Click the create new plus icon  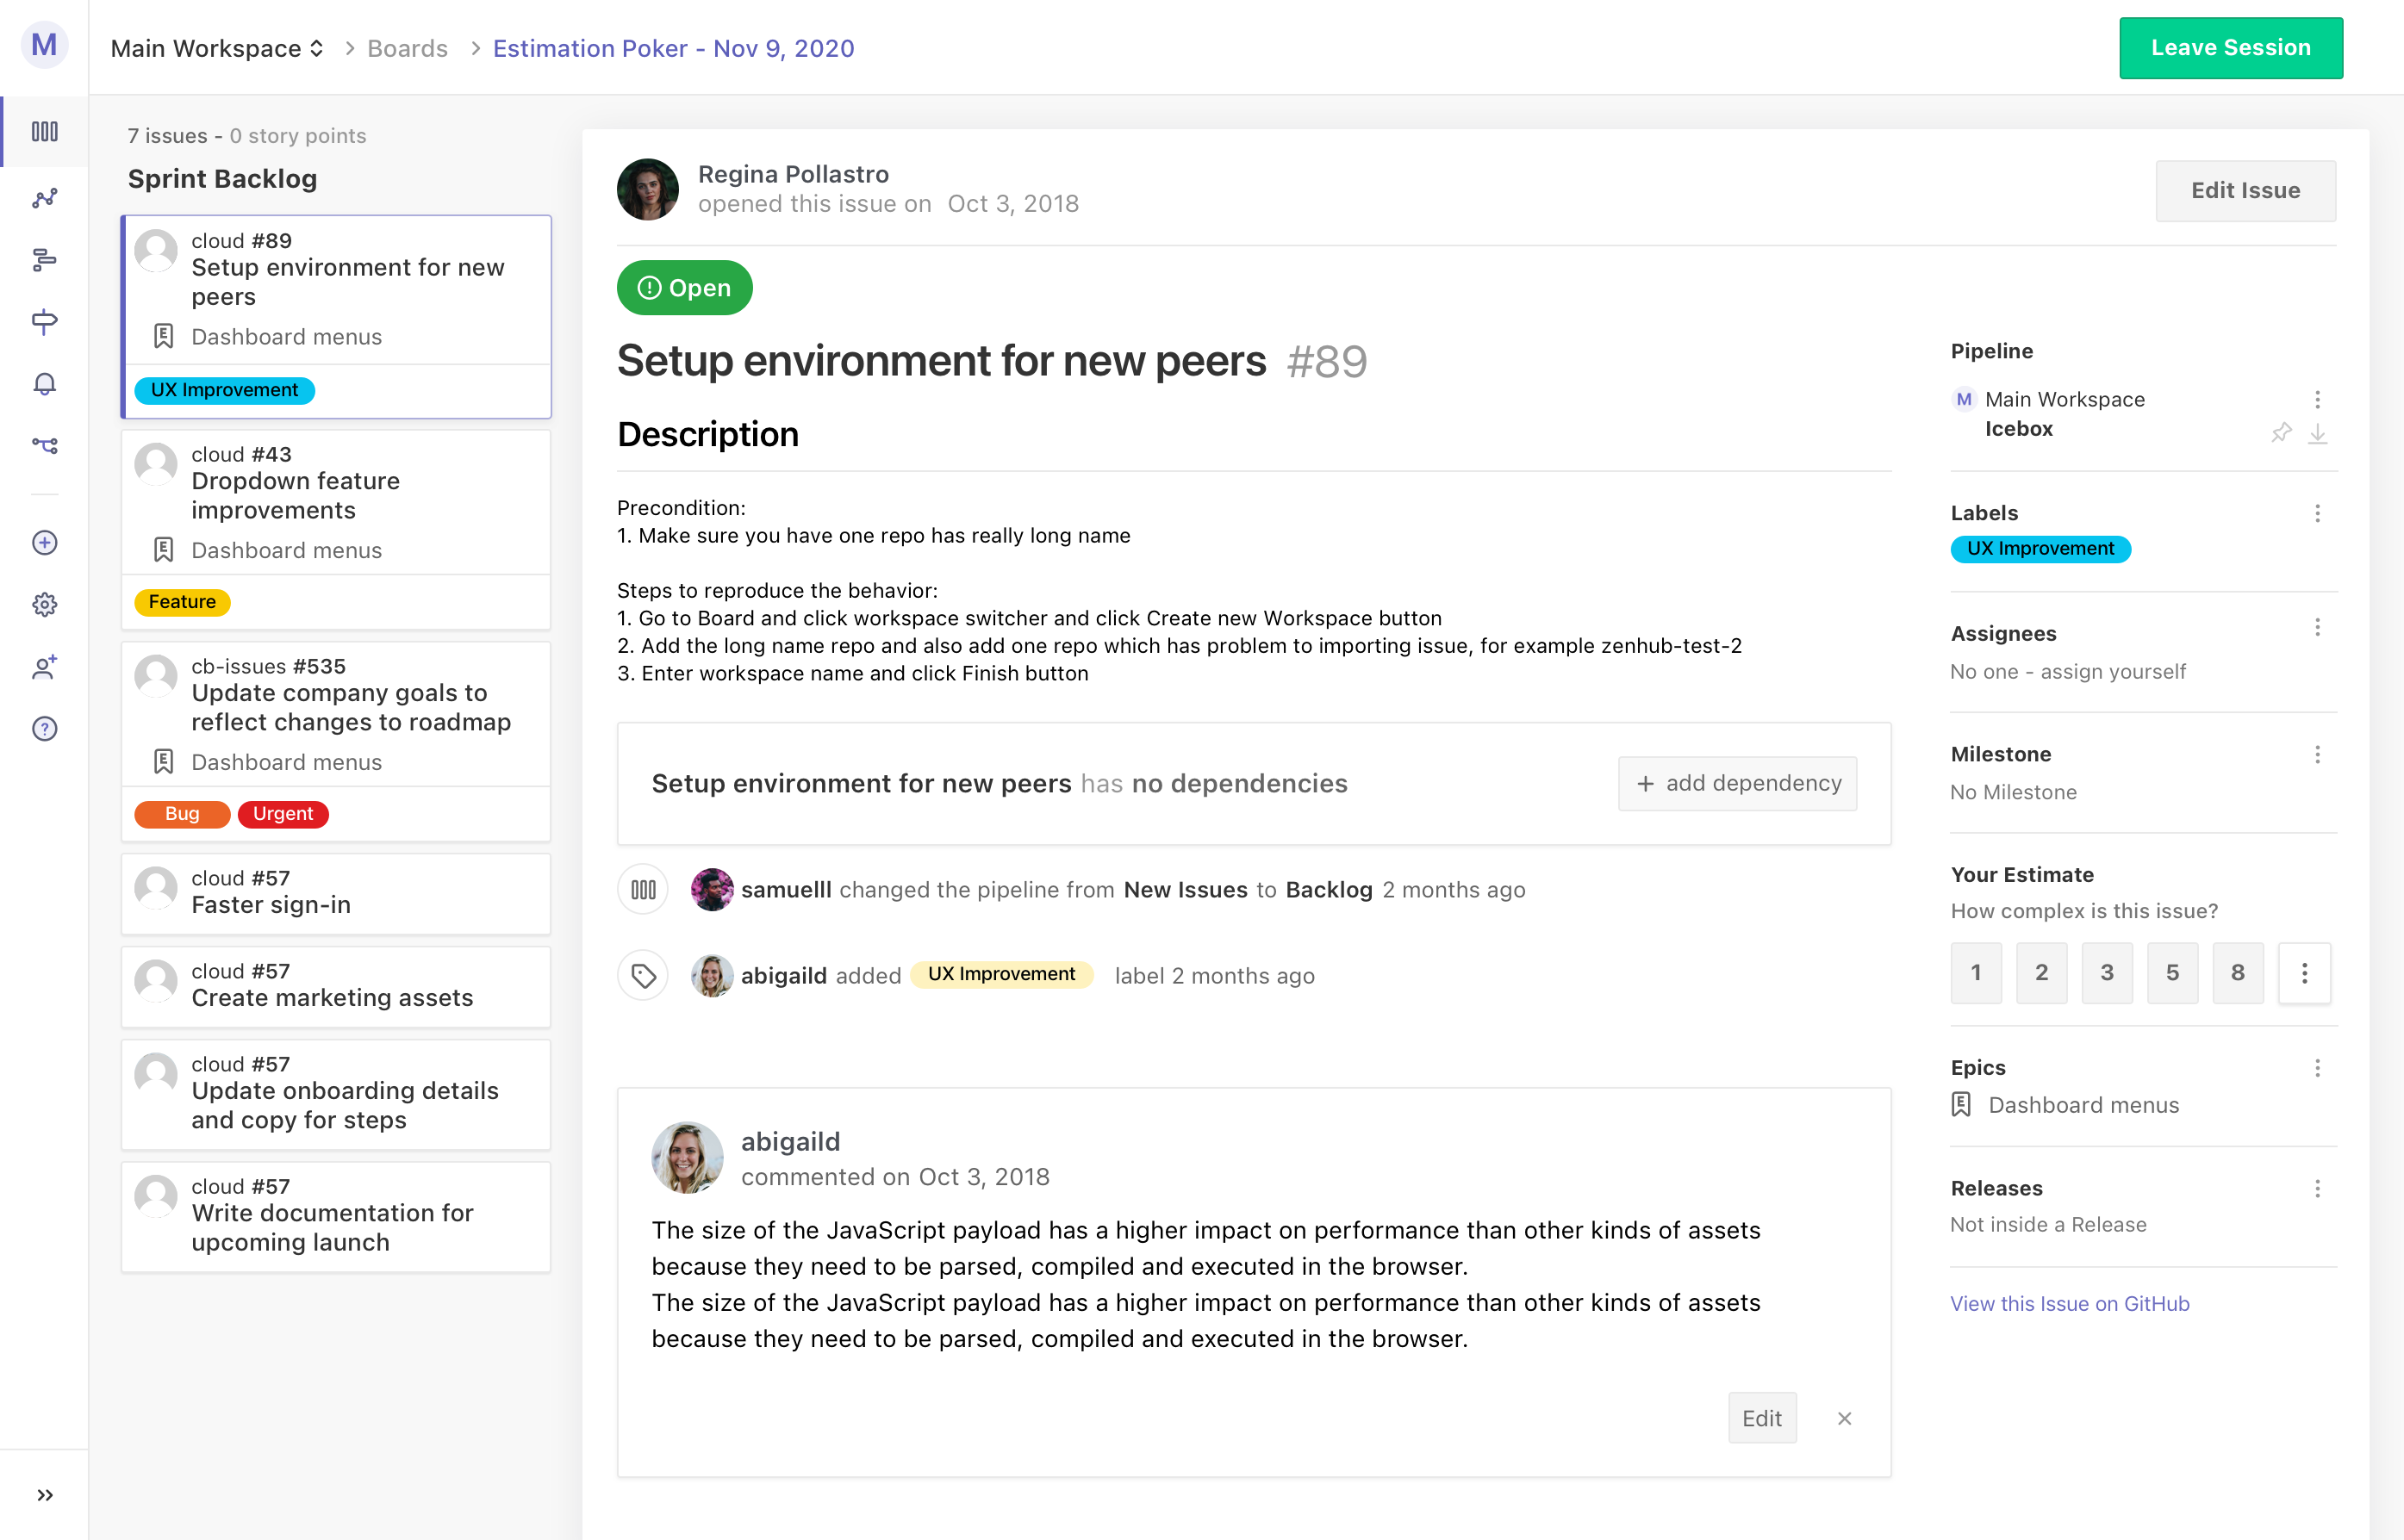click(44, 542)
